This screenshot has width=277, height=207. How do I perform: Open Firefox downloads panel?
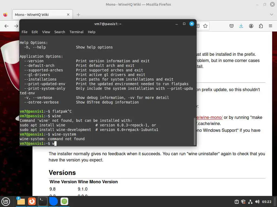(241, 26)
